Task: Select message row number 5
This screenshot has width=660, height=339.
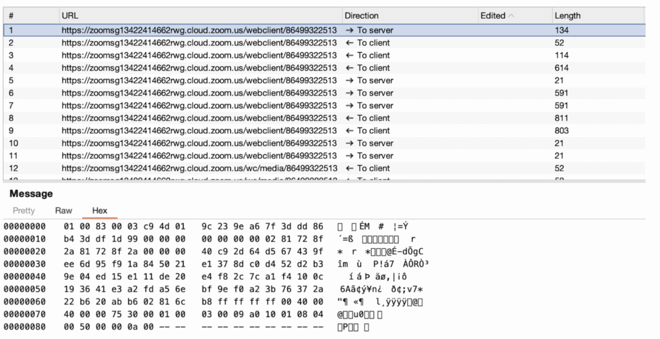Action: (x=324, y=80)
